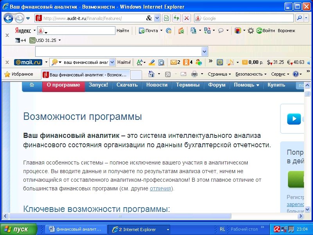
Task: Click the printer icon in command bar
Action: pyautogui.click(x=194, y=74)
